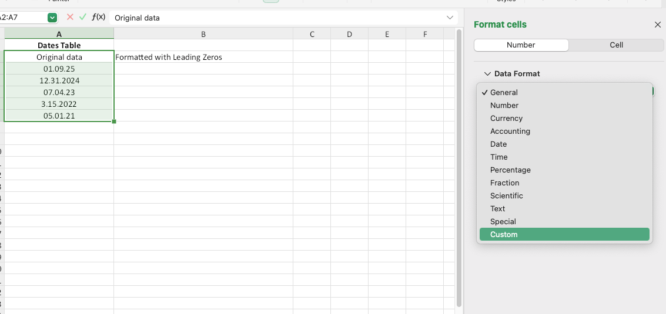
Task: Choose Scientific format option
Action: pyautogui.click(x=564, y=195)
